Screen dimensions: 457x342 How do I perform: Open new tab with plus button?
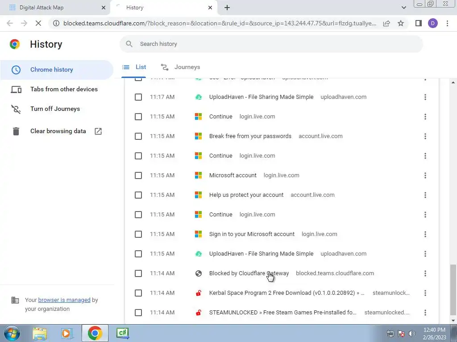pyautogui.click(x=227, y=8)
